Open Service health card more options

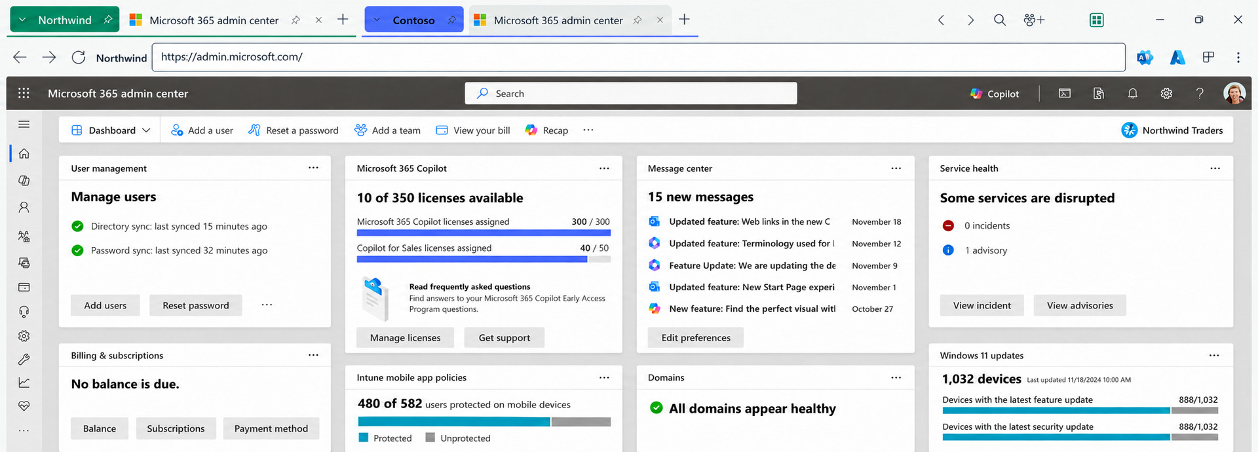point(1215,168)
